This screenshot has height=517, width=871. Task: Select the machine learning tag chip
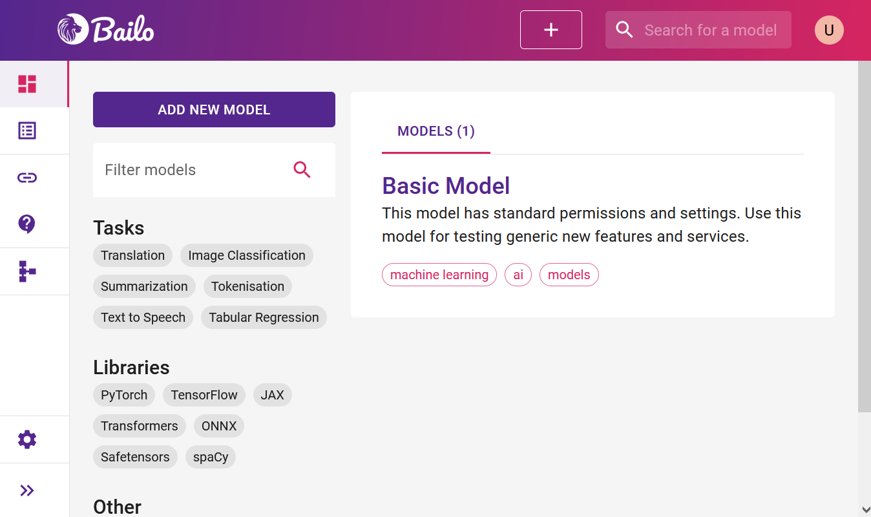click(x=439, y=275)
